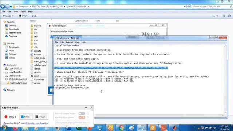Click Explorer's Back navigation arrow
The image size is (233, 131).
[x=3, y=7]
